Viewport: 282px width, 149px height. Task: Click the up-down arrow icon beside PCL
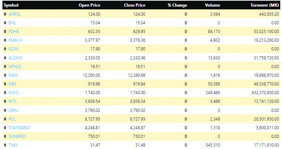(x=5, y=119)
